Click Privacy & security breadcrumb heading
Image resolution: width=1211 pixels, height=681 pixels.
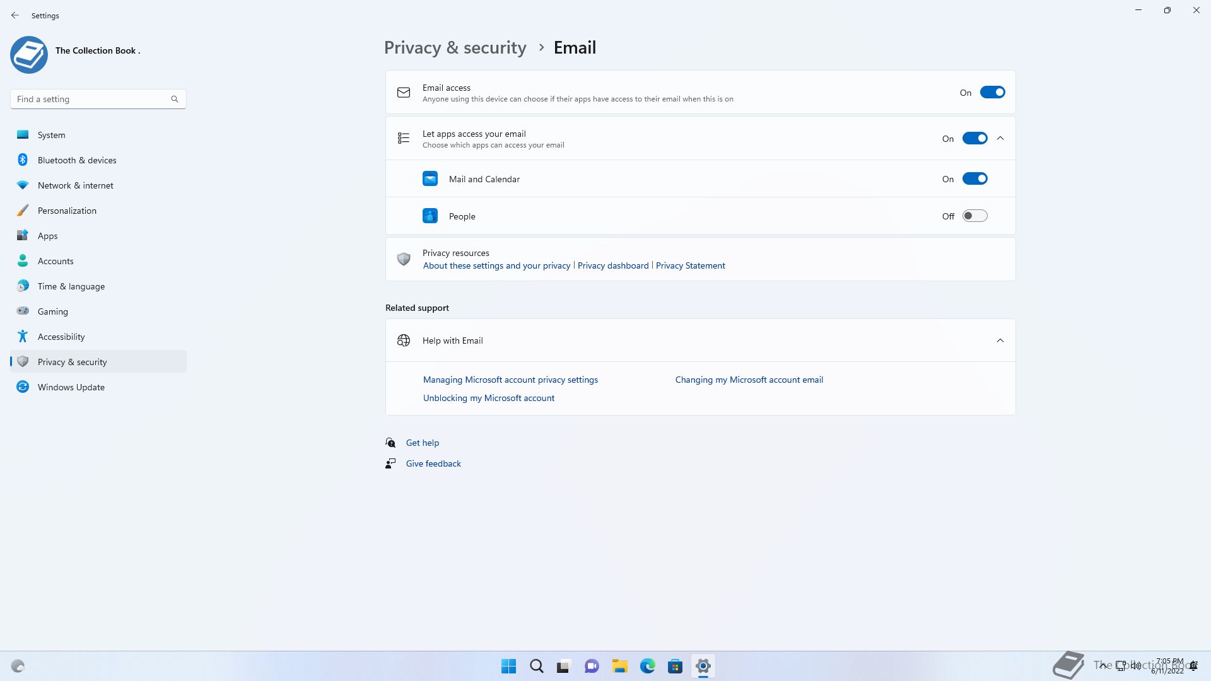tap(455, 48)
